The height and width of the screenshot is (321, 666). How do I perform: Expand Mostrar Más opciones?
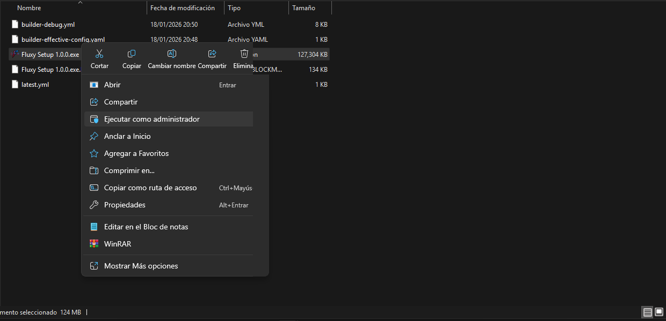coord(141,266)
